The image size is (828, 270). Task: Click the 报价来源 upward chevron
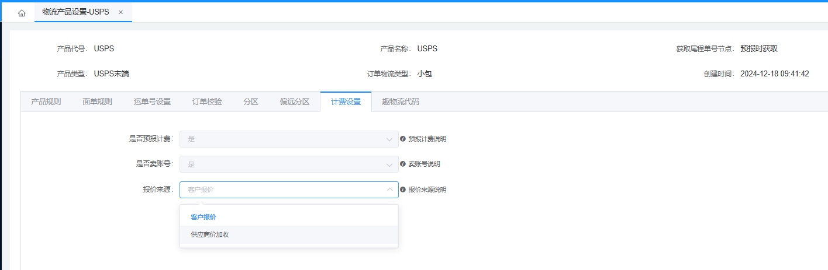389,190
